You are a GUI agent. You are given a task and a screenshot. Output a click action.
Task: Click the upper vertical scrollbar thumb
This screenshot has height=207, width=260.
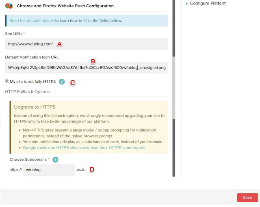pyautogui.click(x=173, y=28)
